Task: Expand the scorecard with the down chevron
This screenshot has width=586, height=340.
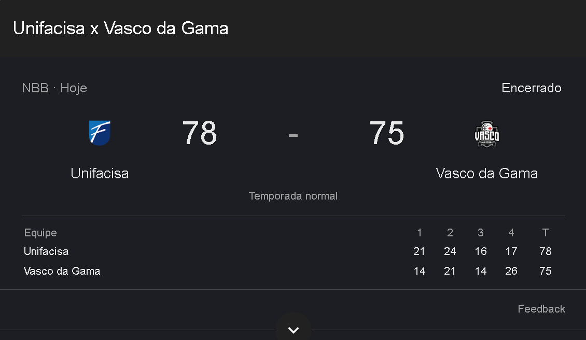Action: coord(294,330)
